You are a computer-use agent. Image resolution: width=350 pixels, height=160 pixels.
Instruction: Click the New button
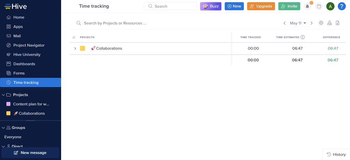(x=234, y=6)
